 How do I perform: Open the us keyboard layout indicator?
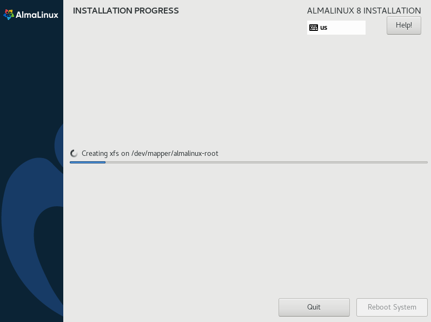pyautogui.click(x=336, y=28)
